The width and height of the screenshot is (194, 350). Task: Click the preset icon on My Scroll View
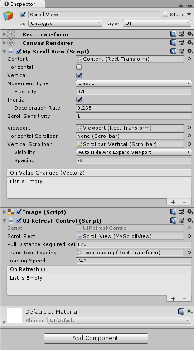[x=182, y=51]
